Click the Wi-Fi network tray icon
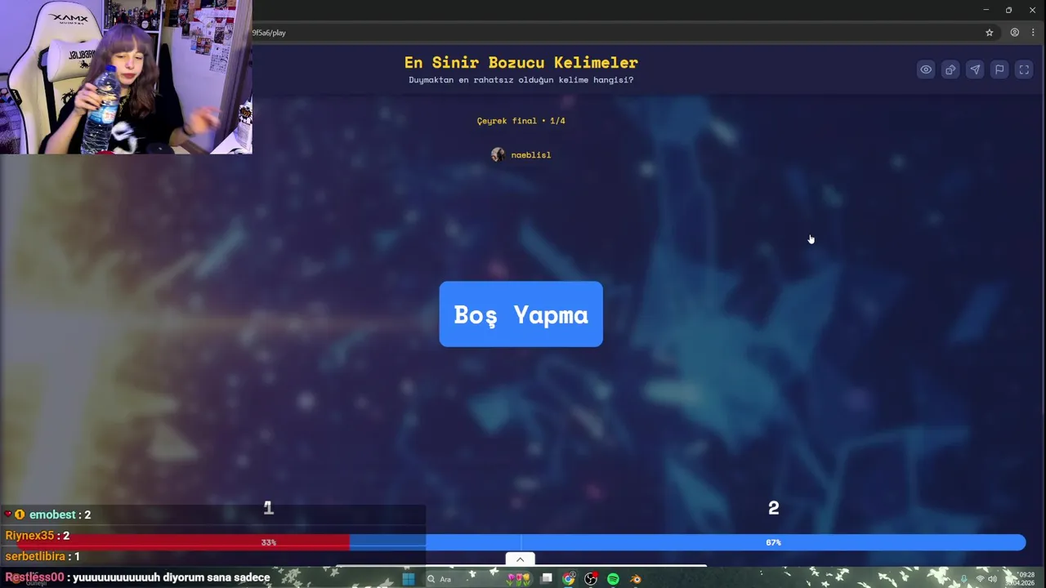 (x=980, y=579)
